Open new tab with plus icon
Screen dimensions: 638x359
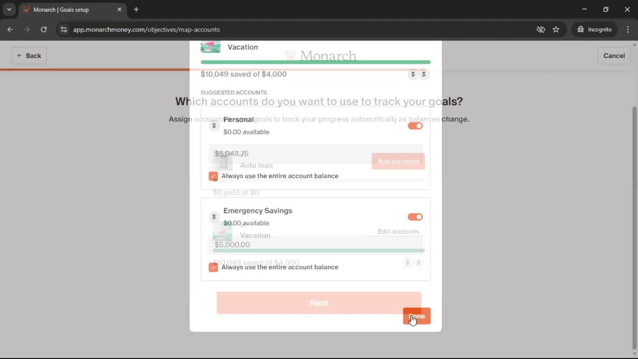coord(136,9)
